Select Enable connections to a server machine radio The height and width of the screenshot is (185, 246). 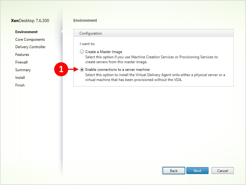(x=82, y=70)
